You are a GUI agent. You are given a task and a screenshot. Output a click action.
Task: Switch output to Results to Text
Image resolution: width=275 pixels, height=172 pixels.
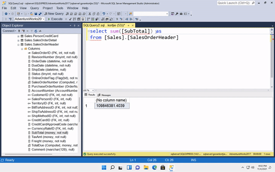[103, 19]
